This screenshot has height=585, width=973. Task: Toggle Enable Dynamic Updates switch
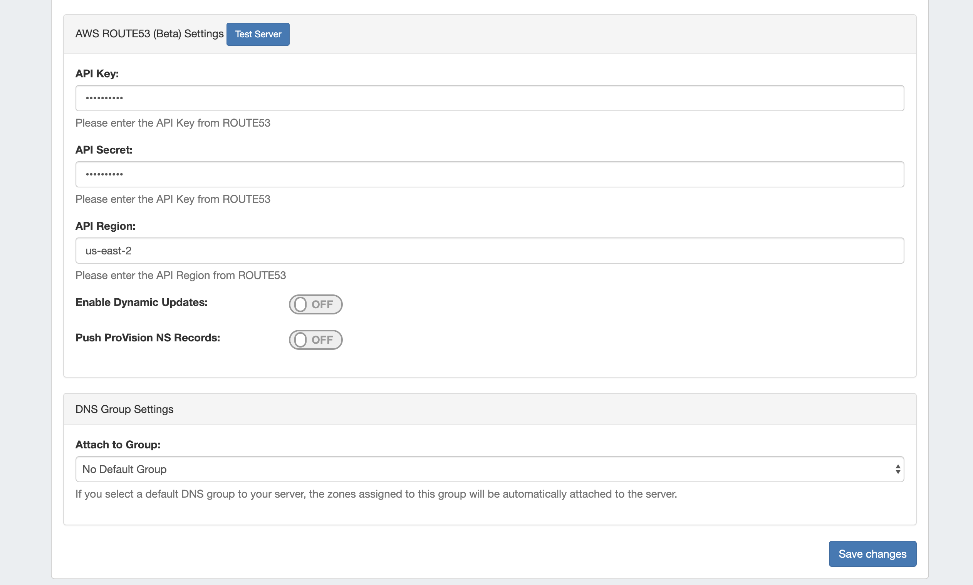[315, 304]
